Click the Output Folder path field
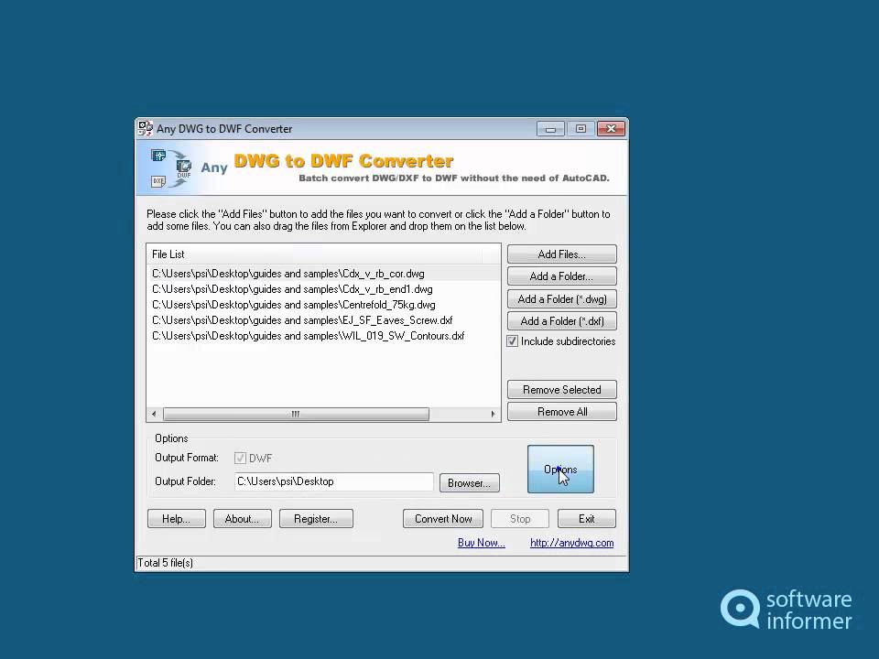 tap(333, 481)
